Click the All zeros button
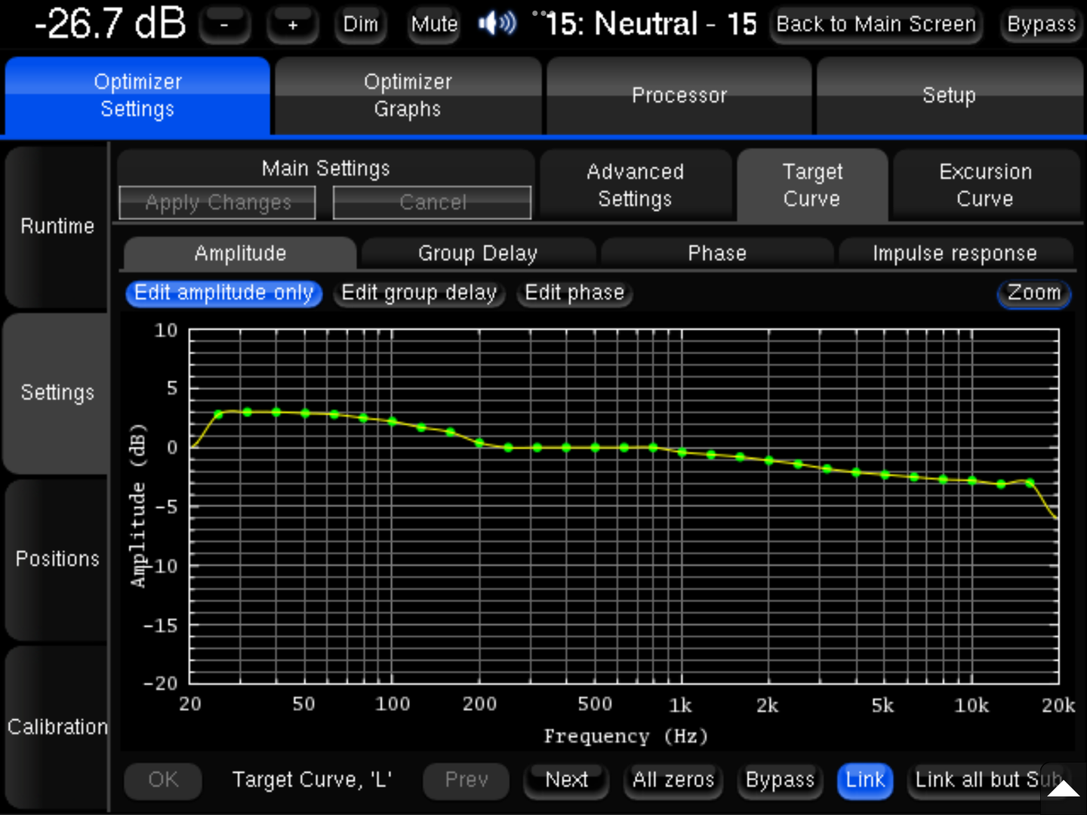1087x815 pixels. (x=673, y=780)
